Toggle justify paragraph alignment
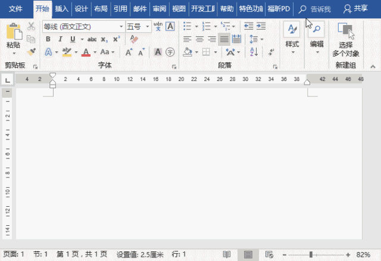This screenshot has height=261, width=381. [x=224, y=39]
